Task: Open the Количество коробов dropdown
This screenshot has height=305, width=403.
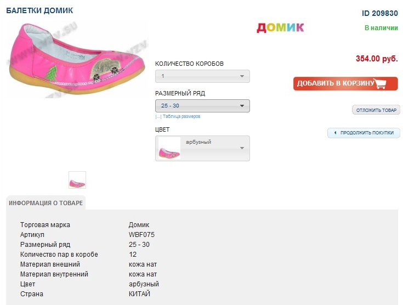Action: point(202,76)
